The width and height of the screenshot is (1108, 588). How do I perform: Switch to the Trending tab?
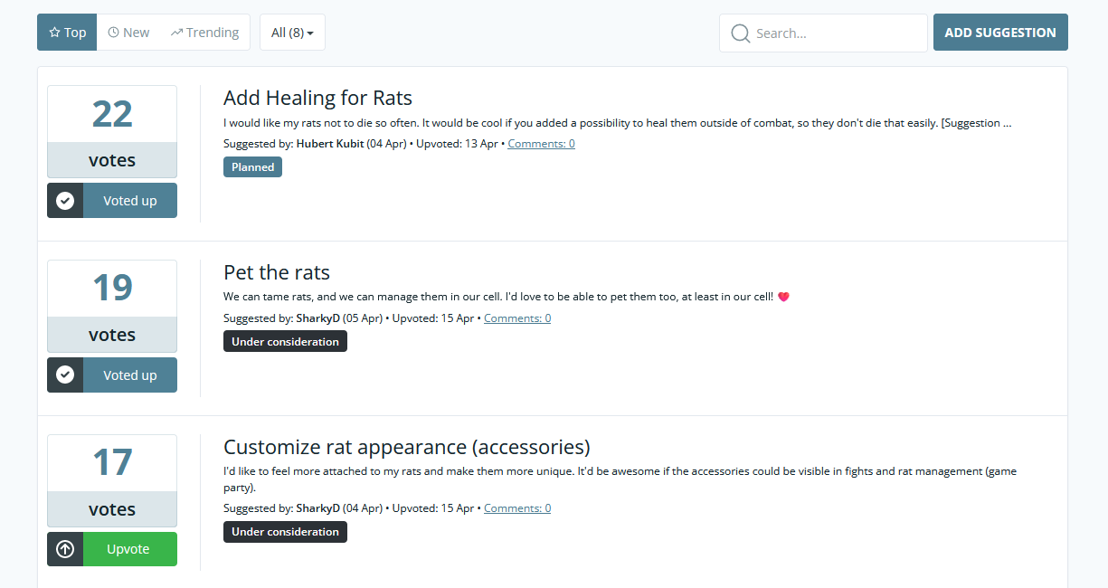pos(204,33)
